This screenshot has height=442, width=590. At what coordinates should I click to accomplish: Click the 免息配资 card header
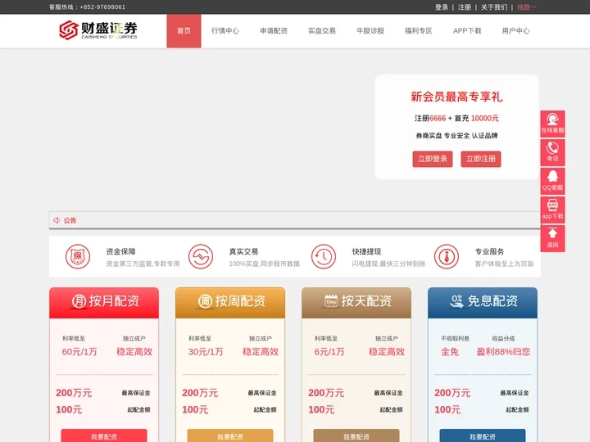[x=483, y=303]
